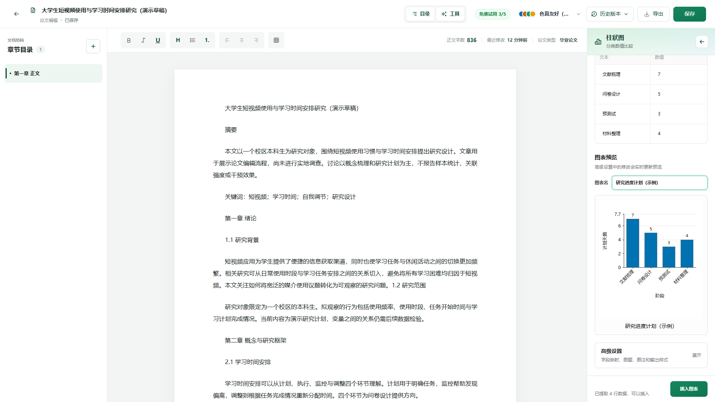Apply heading style with H button

(178, 40)
